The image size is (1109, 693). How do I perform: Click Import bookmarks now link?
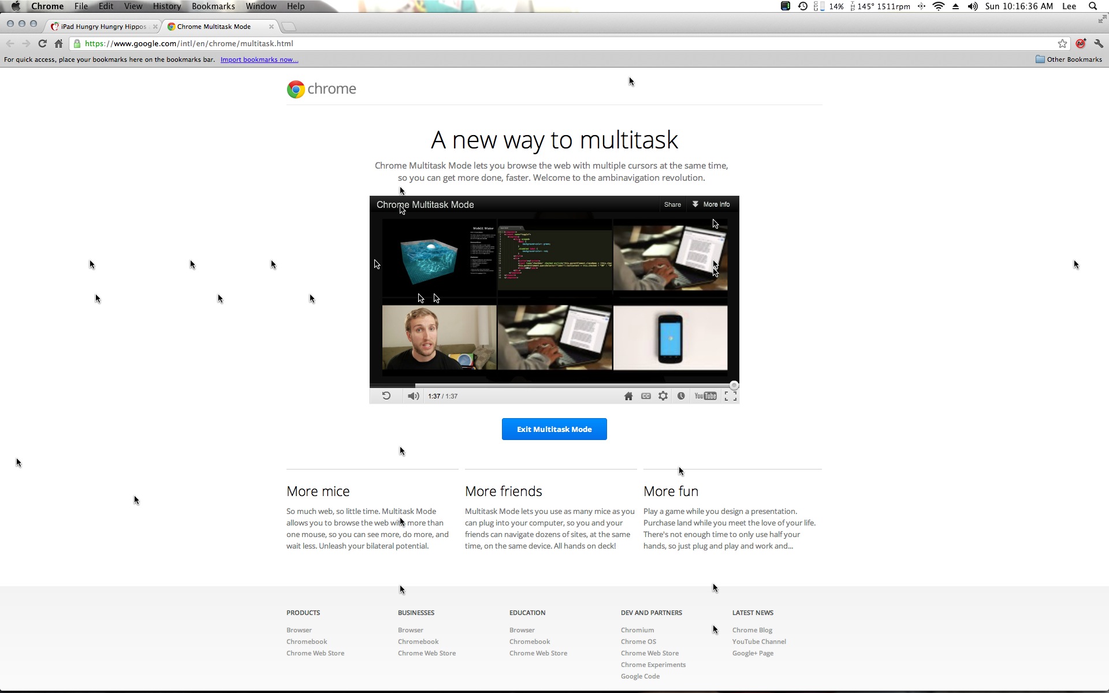click(259, 59)
